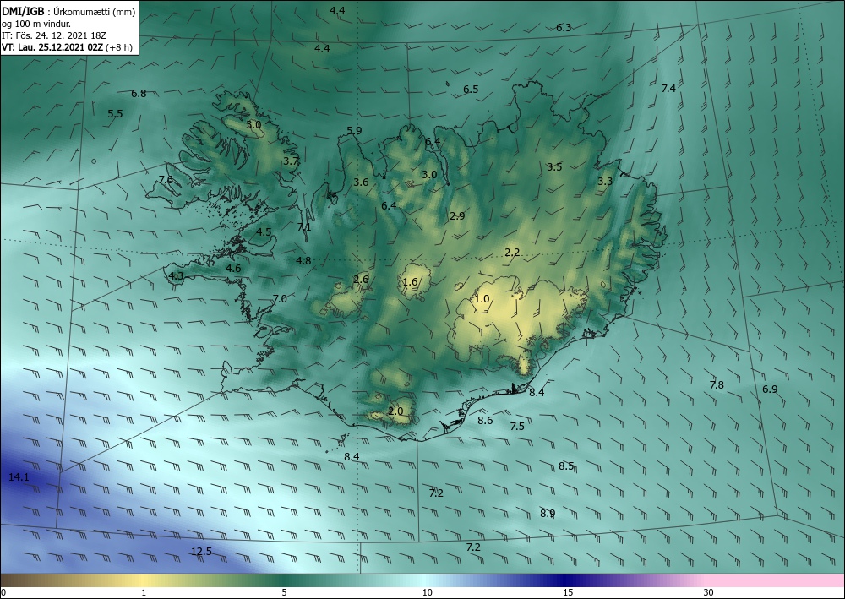This screenshot has width=845, height=599.
Task: Select the 'IT: Fös. 24. 12. 2021 18Z' line
Action: (54, 35)
